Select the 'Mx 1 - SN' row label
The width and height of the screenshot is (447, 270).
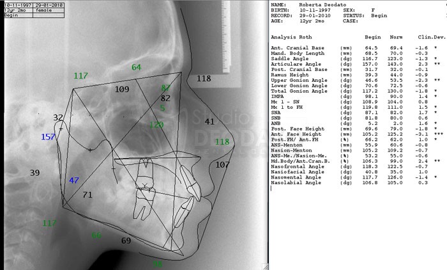click(285, 102)
